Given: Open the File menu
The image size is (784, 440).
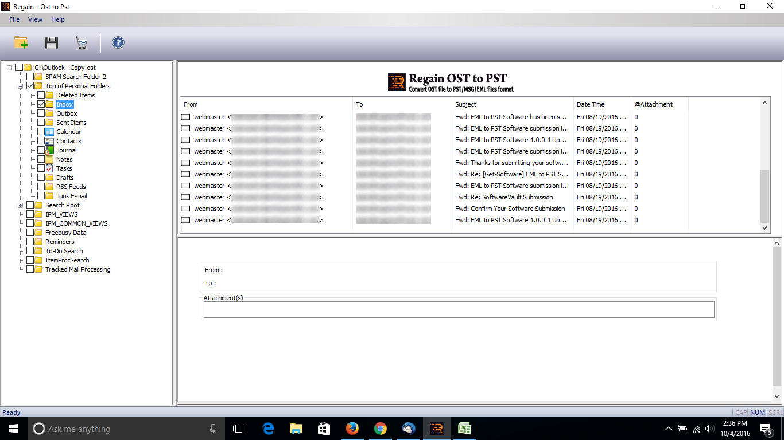Looking at the screenshot, I should click(14, 19).
